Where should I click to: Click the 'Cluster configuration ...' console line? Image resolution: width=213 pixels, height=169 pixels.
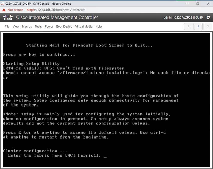pos(35,151)
